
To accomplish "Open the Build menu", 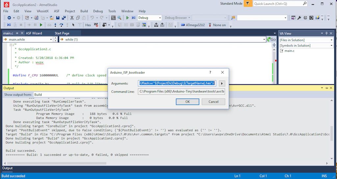I will (x=84, y=11).
